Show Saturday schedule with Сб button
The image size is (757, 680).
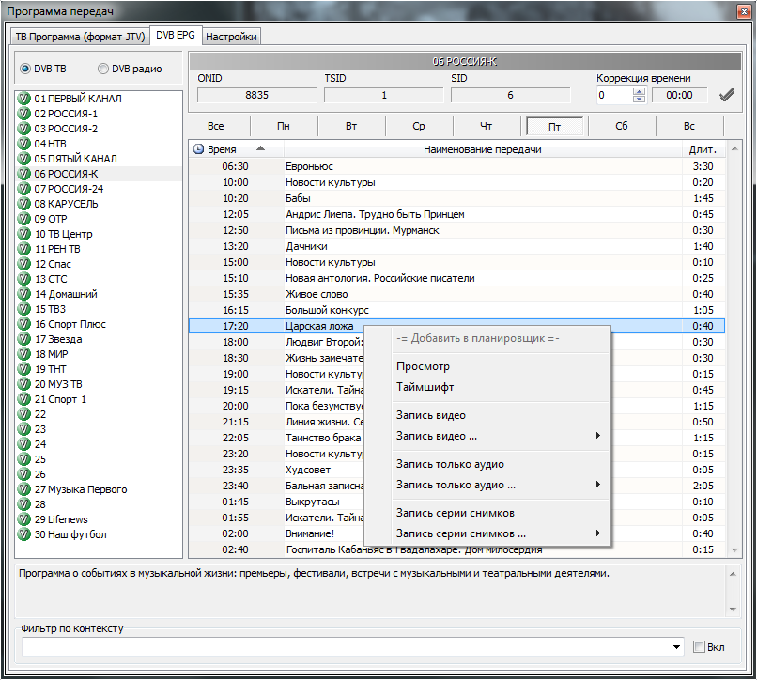pyautogui.click(x=622, y=126)
